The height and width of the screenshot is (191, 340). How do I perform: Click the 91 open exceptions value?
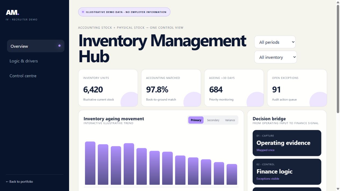pos(276,90)
